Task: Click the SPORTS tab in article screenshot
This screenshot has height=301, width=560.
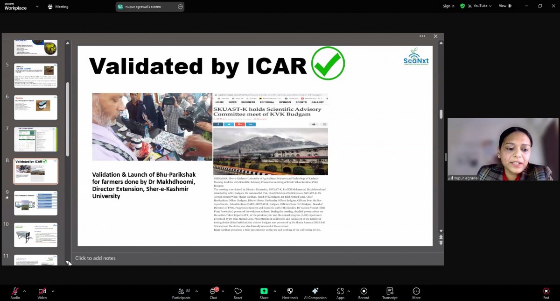Action: coord(301,102)
